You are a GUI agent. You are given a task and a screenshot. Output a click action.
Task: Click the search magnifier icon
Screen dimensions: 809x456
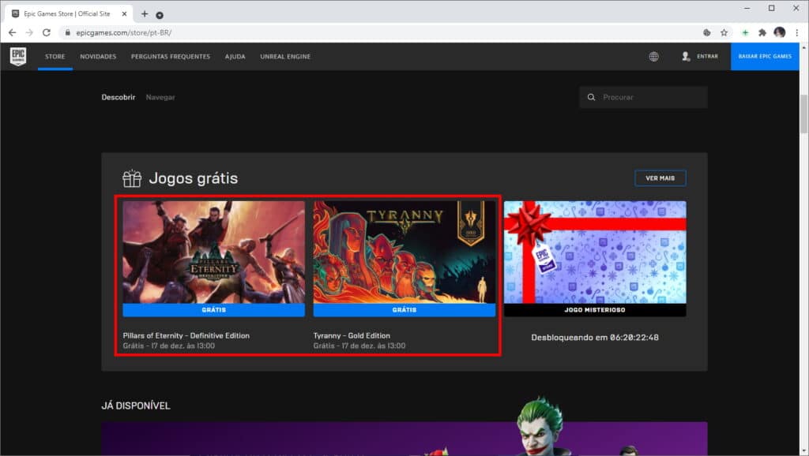591,97
